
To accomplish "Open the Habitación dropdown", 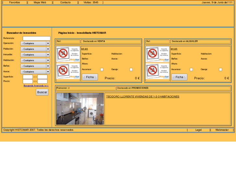I will 35,60.
